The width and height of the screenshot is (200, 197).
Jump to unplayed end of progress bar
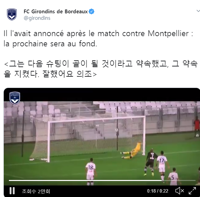pyautogui.click(x=178, y=180)
